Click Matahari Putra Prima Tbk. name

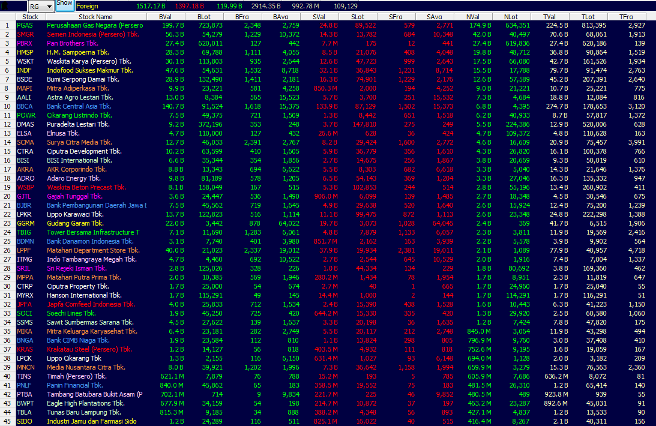pyautogui.click(x=84, y=277)
